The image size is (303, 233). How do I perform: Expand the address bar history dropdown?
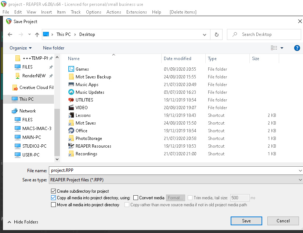205,35
